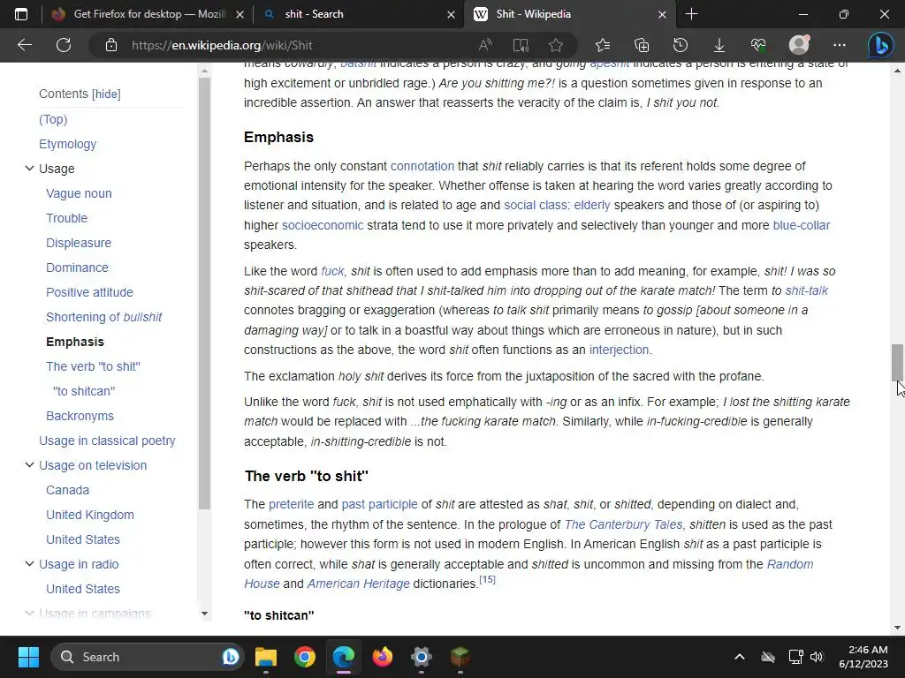This screenshot has height=678, width=905.
Task: Jump to United Kingdom in contents
Action: tap(90, 515)
